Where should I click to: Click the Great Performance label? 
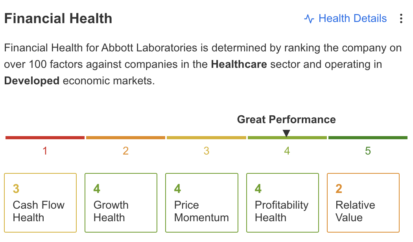(286, 120)
